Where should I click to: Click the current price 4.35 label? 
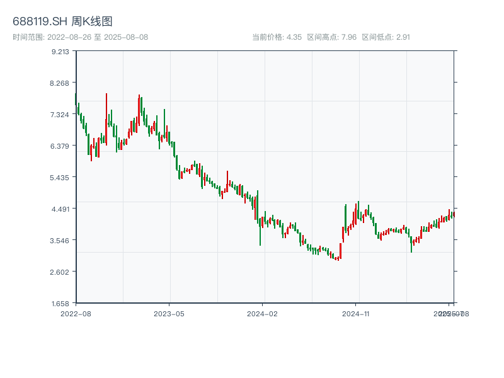tap(277, 37)
